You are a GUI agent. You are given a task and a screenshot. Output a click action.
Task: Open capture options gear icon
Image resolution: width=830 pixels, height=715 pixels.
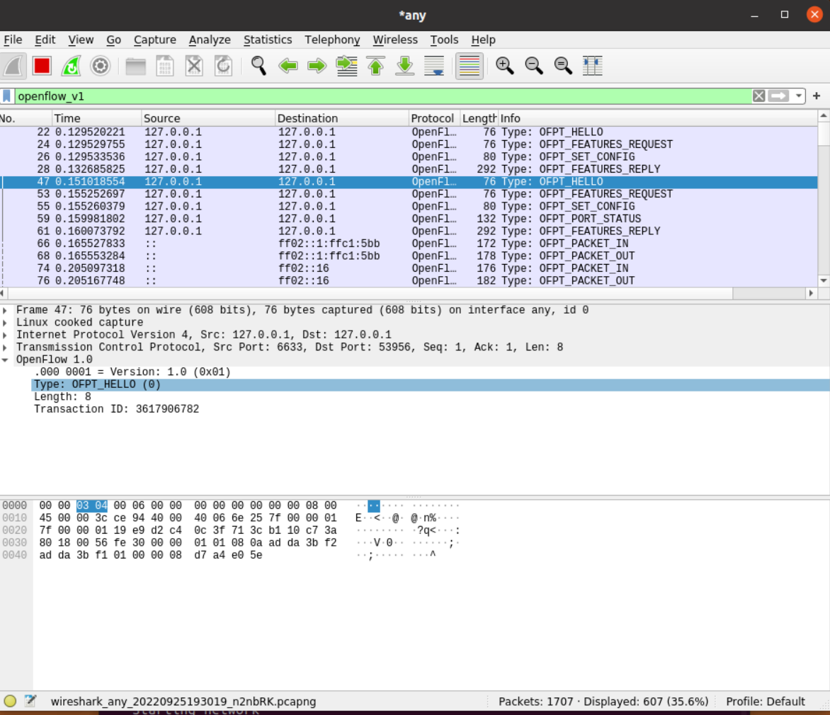101,66
